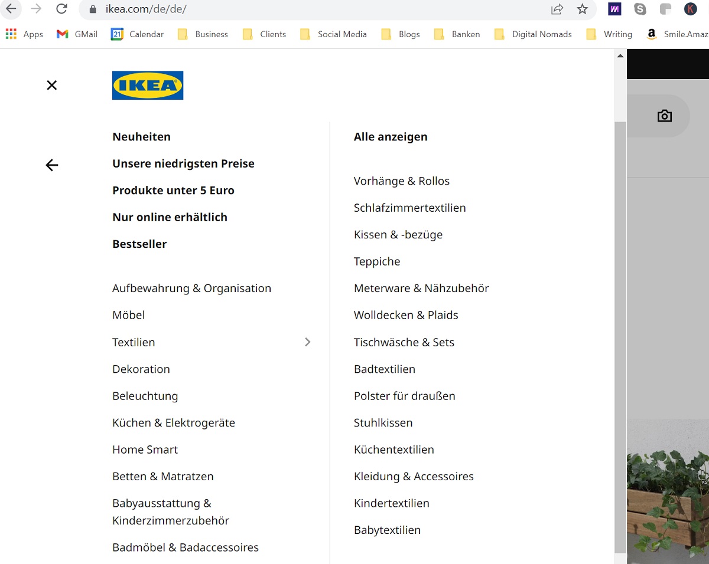Screen dimensions: 709x564
Task: Open the Digital Nomads bookmark folder
Action: (533, 34)
